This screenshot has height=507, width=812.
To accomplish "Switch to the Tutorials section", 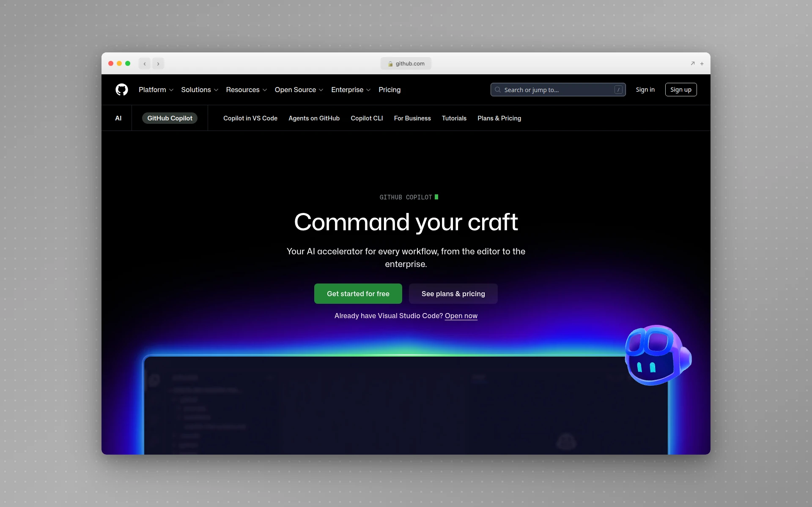I will pos(454,118).
